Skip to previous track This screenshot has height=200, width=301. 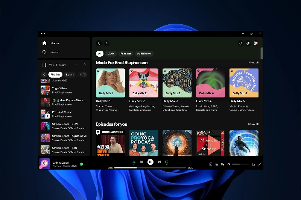click(141, 162)
